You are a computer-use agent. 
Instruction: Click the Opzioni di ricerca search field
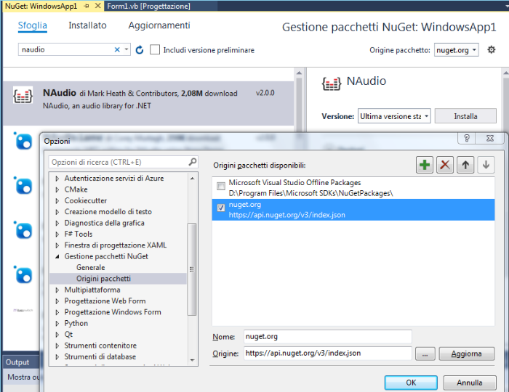pos(124,162)
